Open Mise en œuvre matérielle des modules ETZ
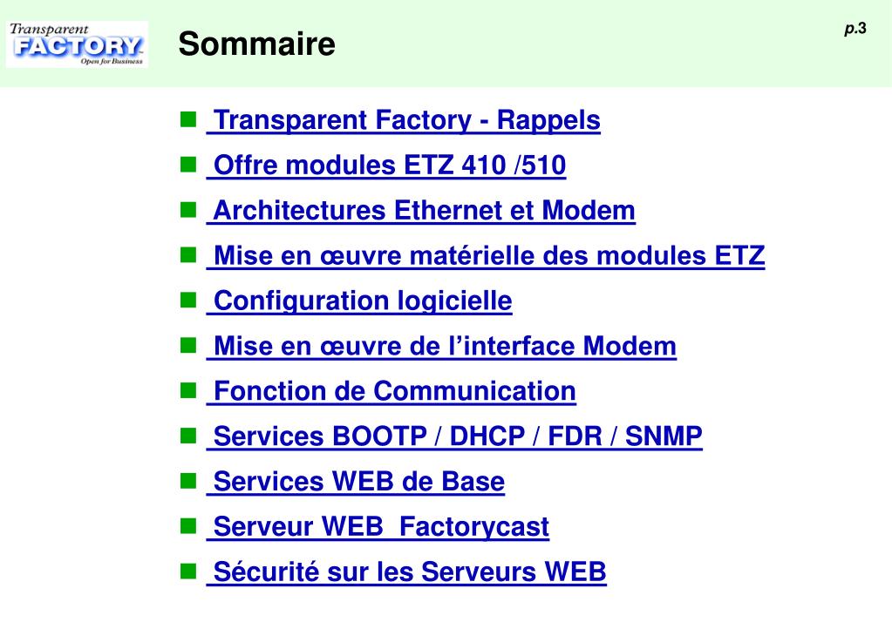This screenshot has width=892, height=622. 486,256
